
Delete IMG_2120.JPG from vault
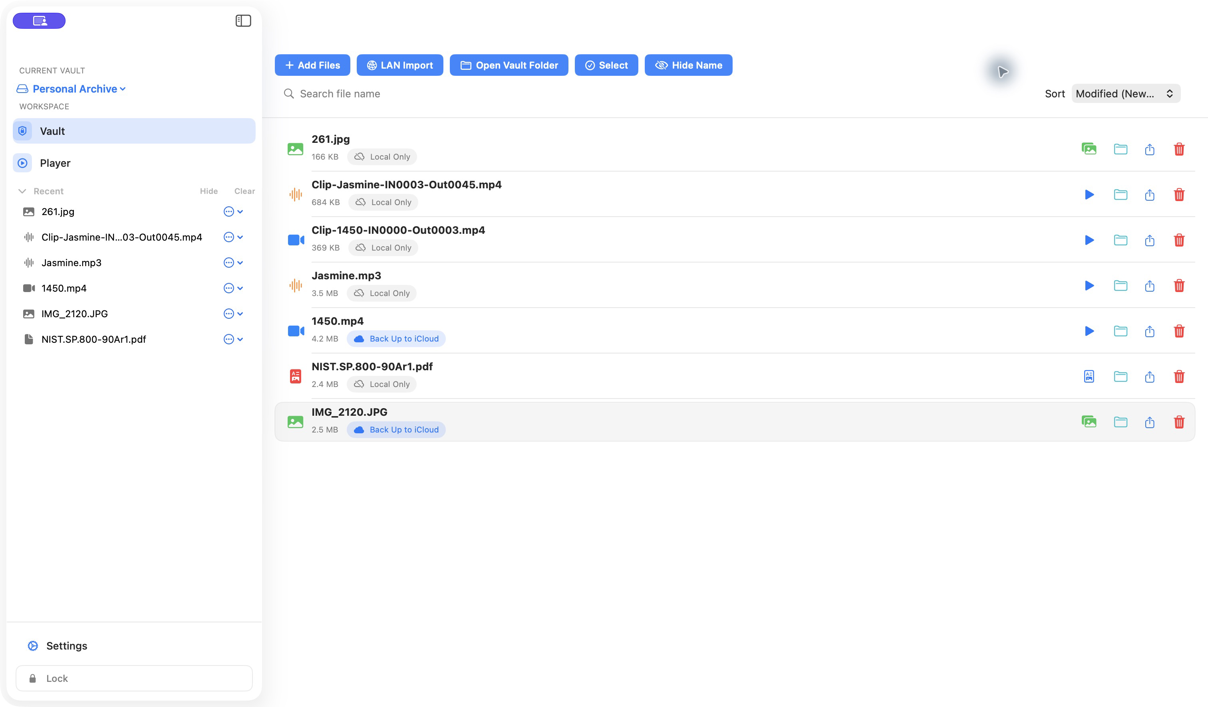coord(1179,422)
